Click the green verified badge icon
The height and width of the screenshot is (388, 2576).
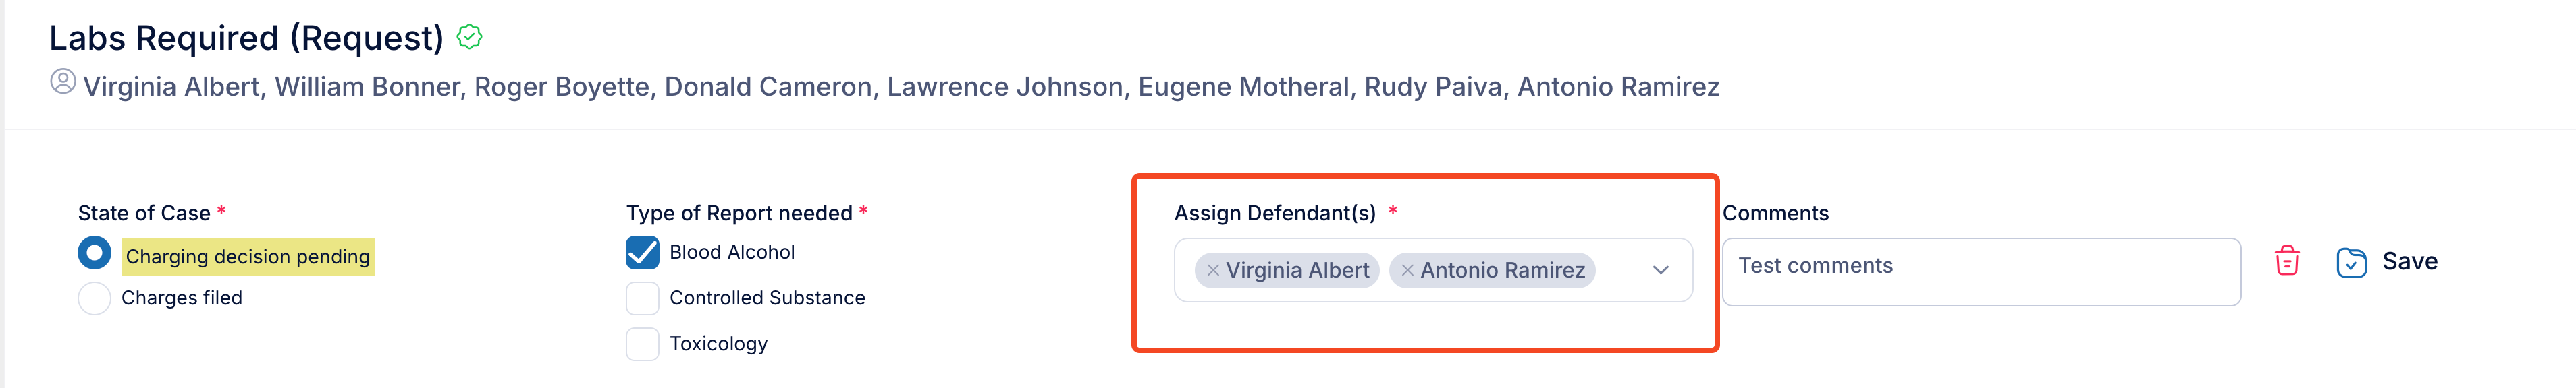(469, 37)
